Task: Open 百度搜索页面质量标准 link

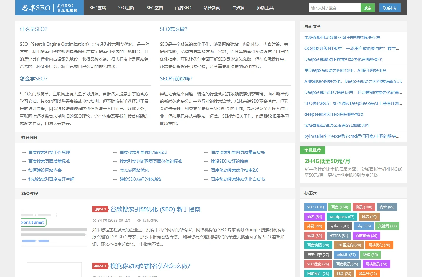Action: (x=49, y=161)
